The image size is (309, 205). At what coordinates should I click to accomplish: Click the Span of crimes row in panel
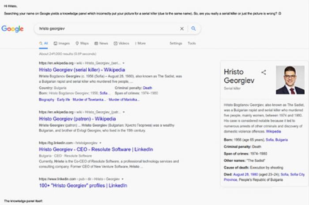pos(245,154)
